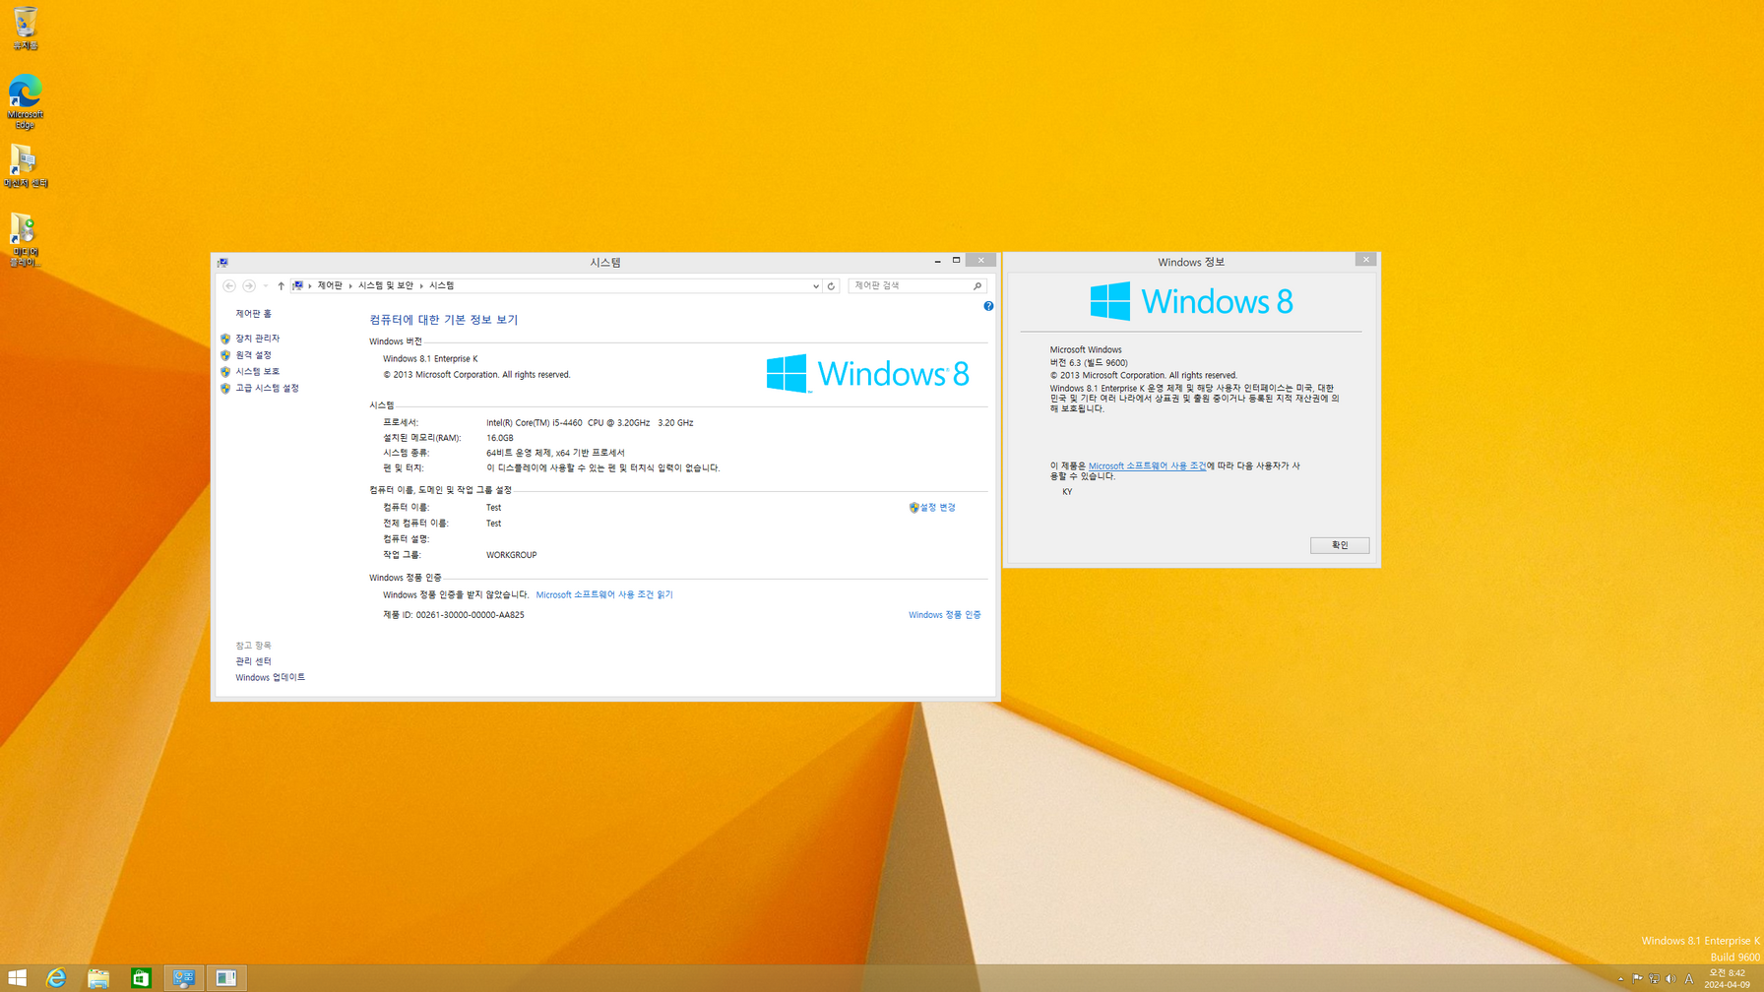1764x992 pixels.
Task: Open the address bar history dropdown
Action: [815, 286]
